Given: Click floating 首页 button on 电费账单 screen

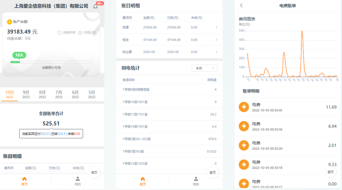Looking at the screenshot, I should 330,172.
